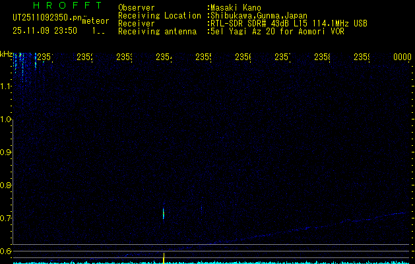Click the Receiving Location label

[x=160, y=16]
